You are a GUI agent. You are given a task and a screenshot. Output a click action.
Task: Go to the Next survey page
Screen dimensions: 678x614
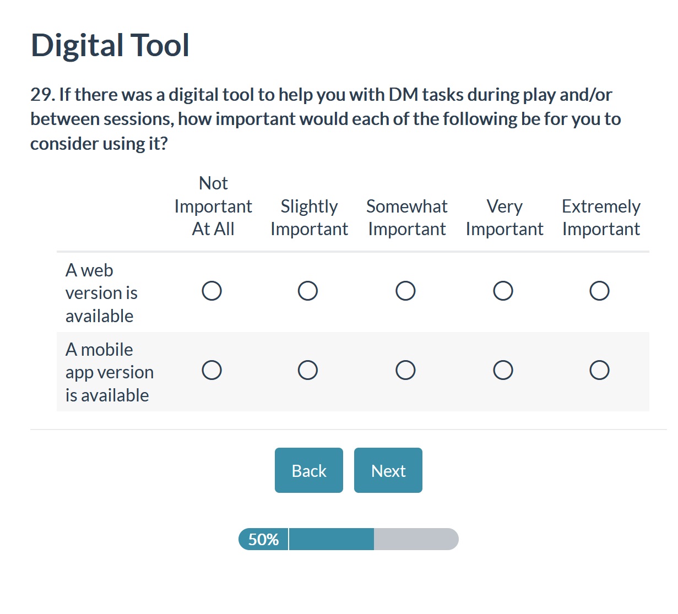coord(388,470)
